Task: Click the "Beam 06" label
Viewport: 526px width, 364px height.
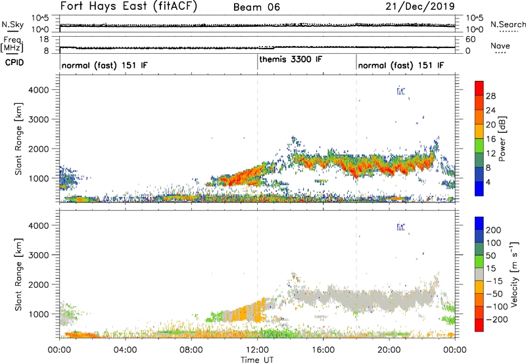Action: point(256,7)
